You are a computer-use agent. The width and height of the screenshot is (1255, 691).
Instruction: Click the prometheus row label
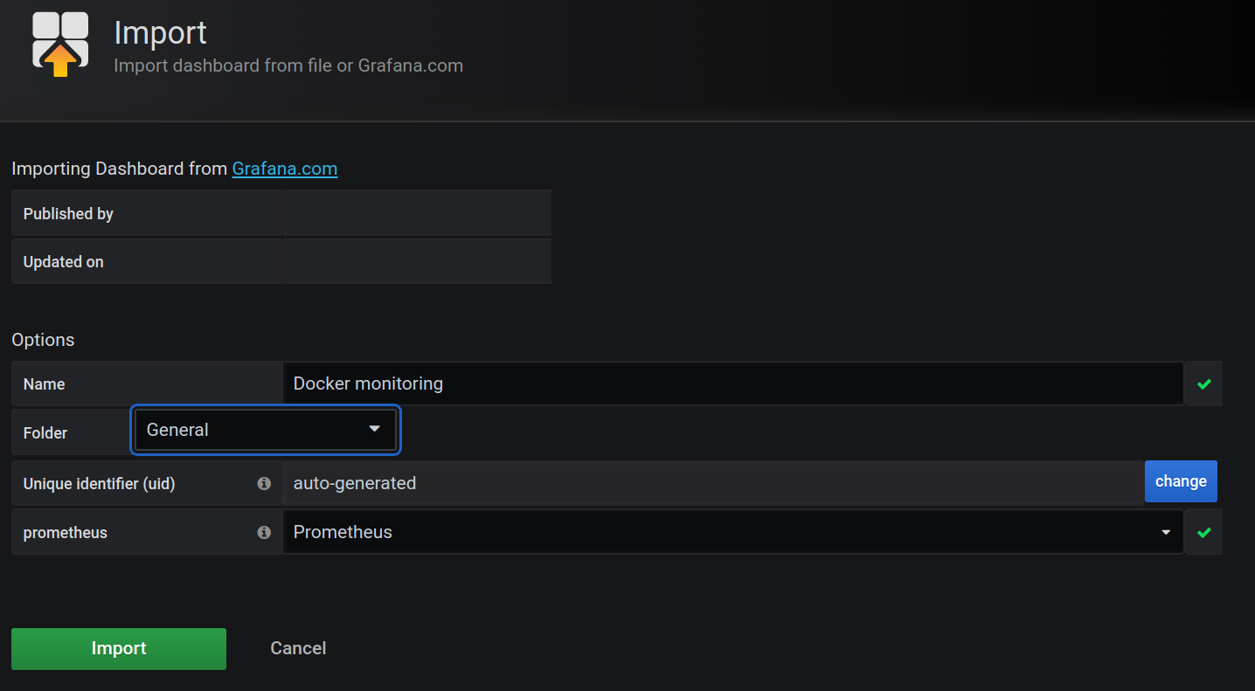coord(66,533)
